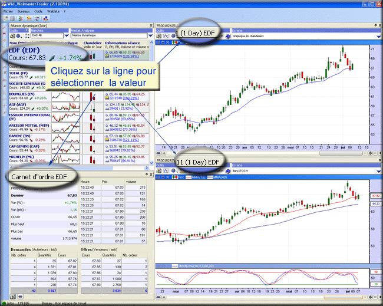This screenshot has height=306, width=383.
Task: Toggle the MMA(15) indicator legend
Action: pyautogui.click(x=196, y=177)
